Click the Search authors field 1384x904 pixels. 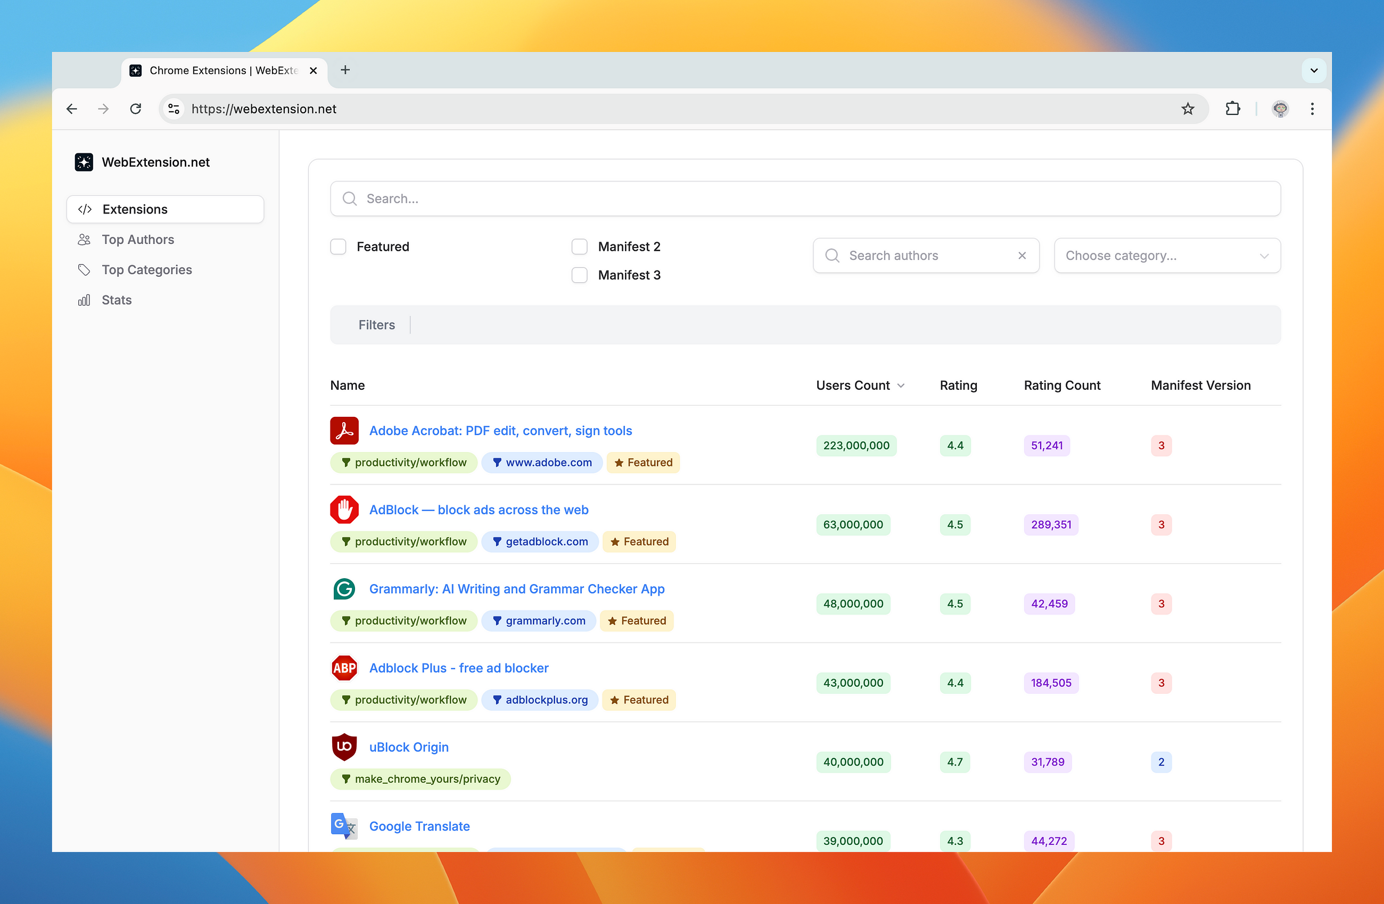(x=926, y=256)
